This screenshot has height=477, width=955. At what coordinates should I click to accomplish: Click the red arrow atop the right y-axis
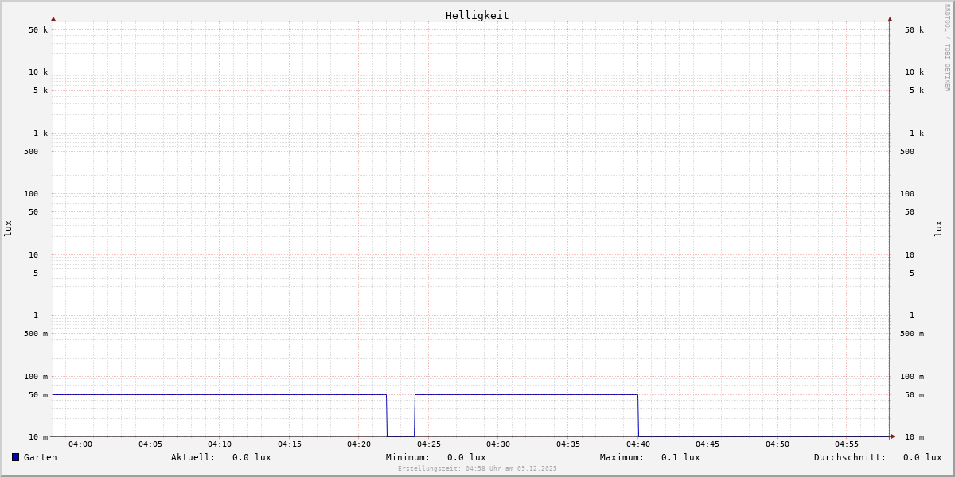click(x=890, y=18)
